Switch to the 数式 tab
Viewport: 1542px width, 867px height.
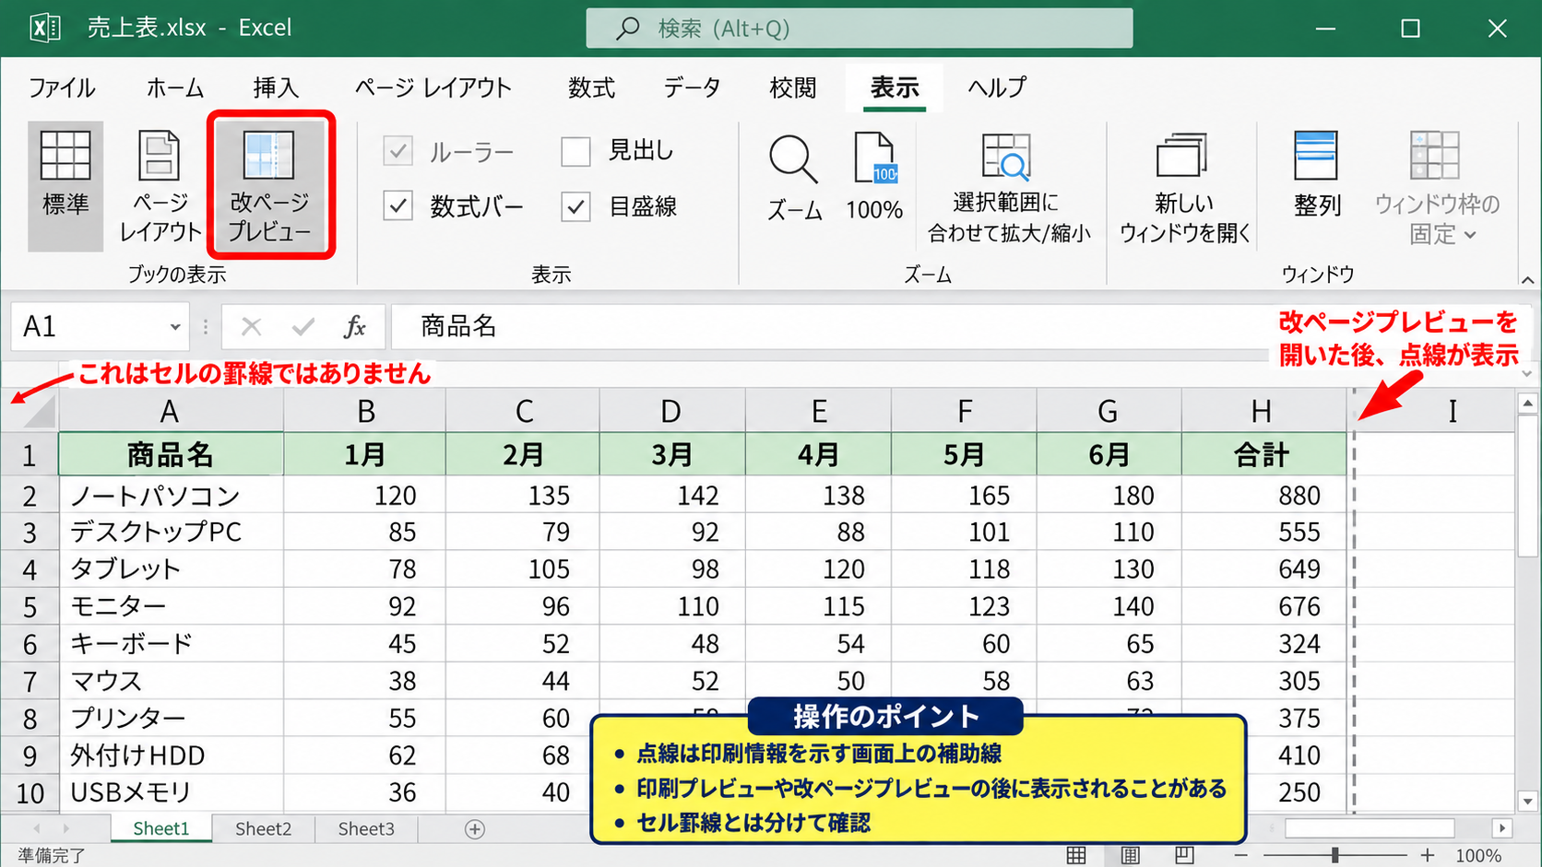pyautogui.click(x=591, y=88)
